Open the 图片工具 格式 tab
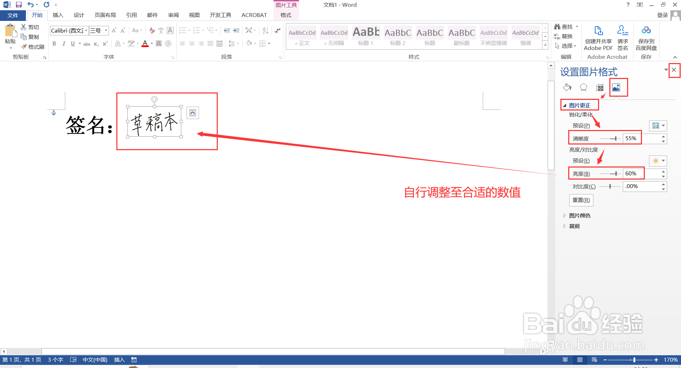The height and width of the screenshot is (368, 681). point(286,15)
